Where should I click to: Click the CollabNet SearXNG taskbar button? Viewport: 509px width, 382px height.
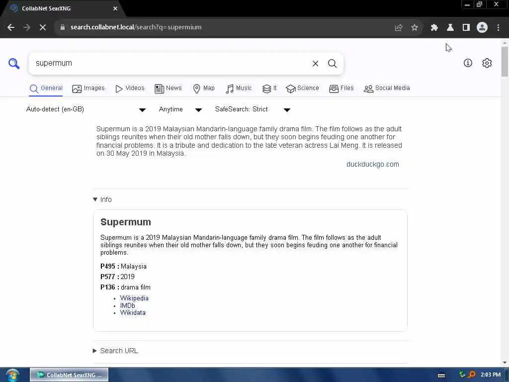coord(69,375)
